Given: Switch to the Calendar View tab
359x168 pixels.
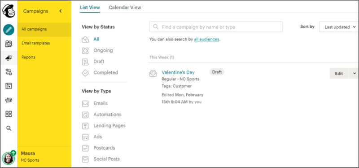Looking at the screenshot, I should click(x=125, y=7).
